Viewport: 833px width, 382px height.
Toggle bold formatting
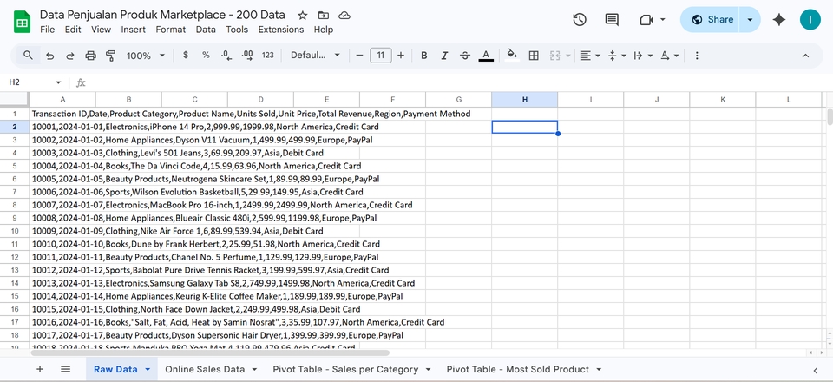pyautogui.click(x=424, y=56)
